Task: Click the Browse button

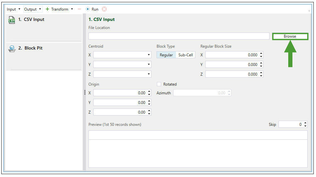Action: click(x=290, y=36)
